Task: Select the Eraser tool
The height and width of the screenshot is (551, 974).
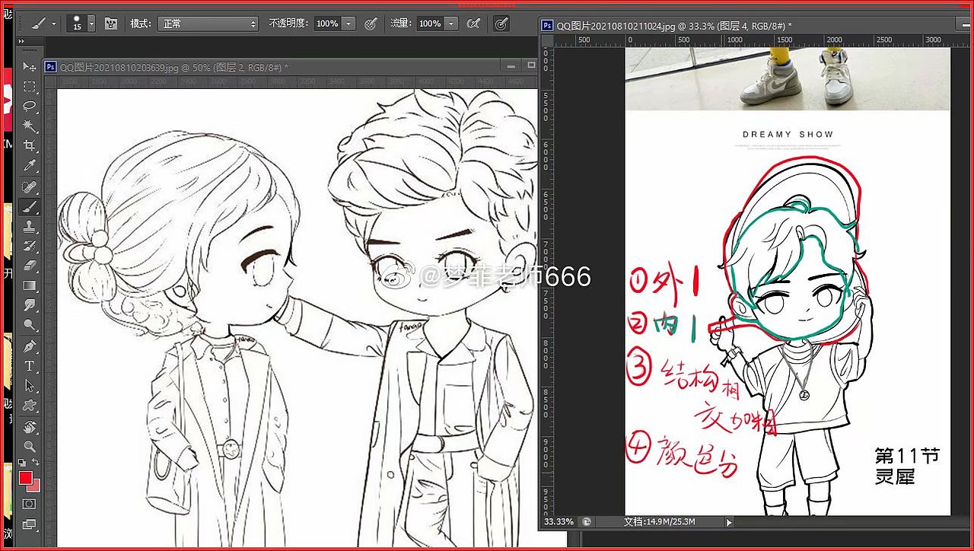Action: [x=30, y=266]
